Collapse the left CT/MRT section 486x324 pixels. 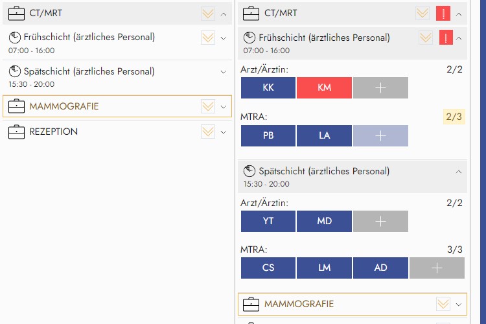pos(224,13)
